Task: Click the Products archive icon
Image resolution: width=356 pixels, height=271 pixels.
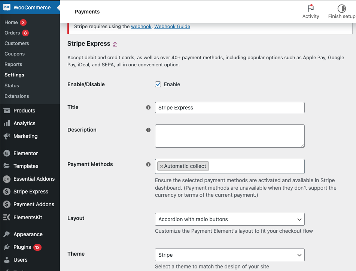Action: pos(7,111)
